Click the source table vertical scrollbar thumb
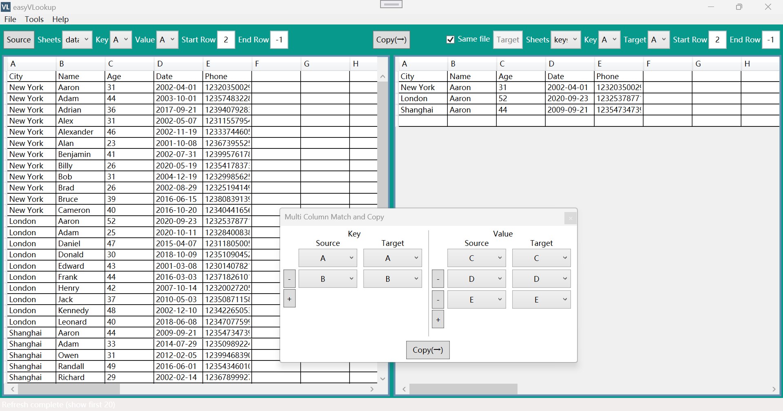This screenshot has height=411, width=783. 383,145
